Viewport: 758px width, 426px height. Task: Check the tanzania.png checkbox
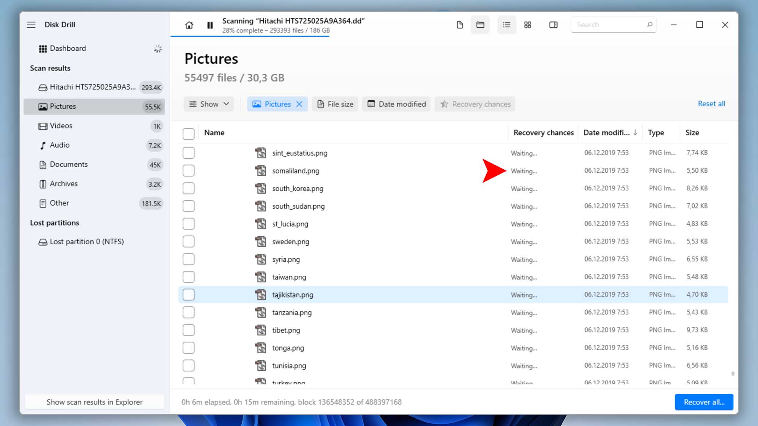coord(188,312)
